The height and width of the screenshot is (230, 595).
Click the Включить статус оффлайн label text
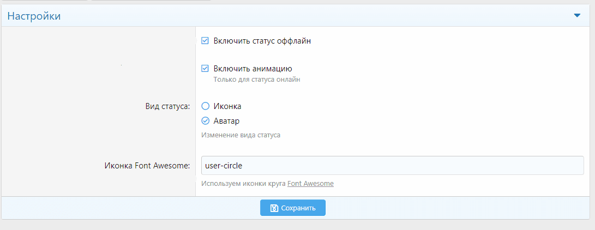[262, 41]
